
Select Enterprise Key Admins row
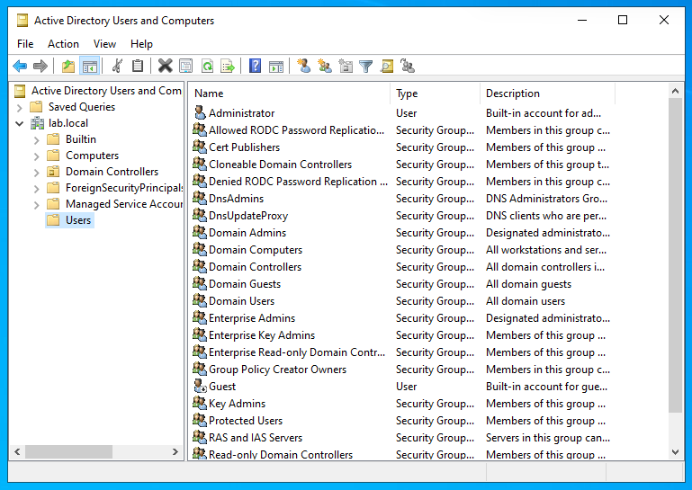[402, 335]
